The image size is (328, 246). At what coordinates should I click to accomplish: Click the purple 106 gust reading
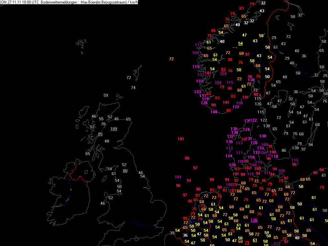240,162
